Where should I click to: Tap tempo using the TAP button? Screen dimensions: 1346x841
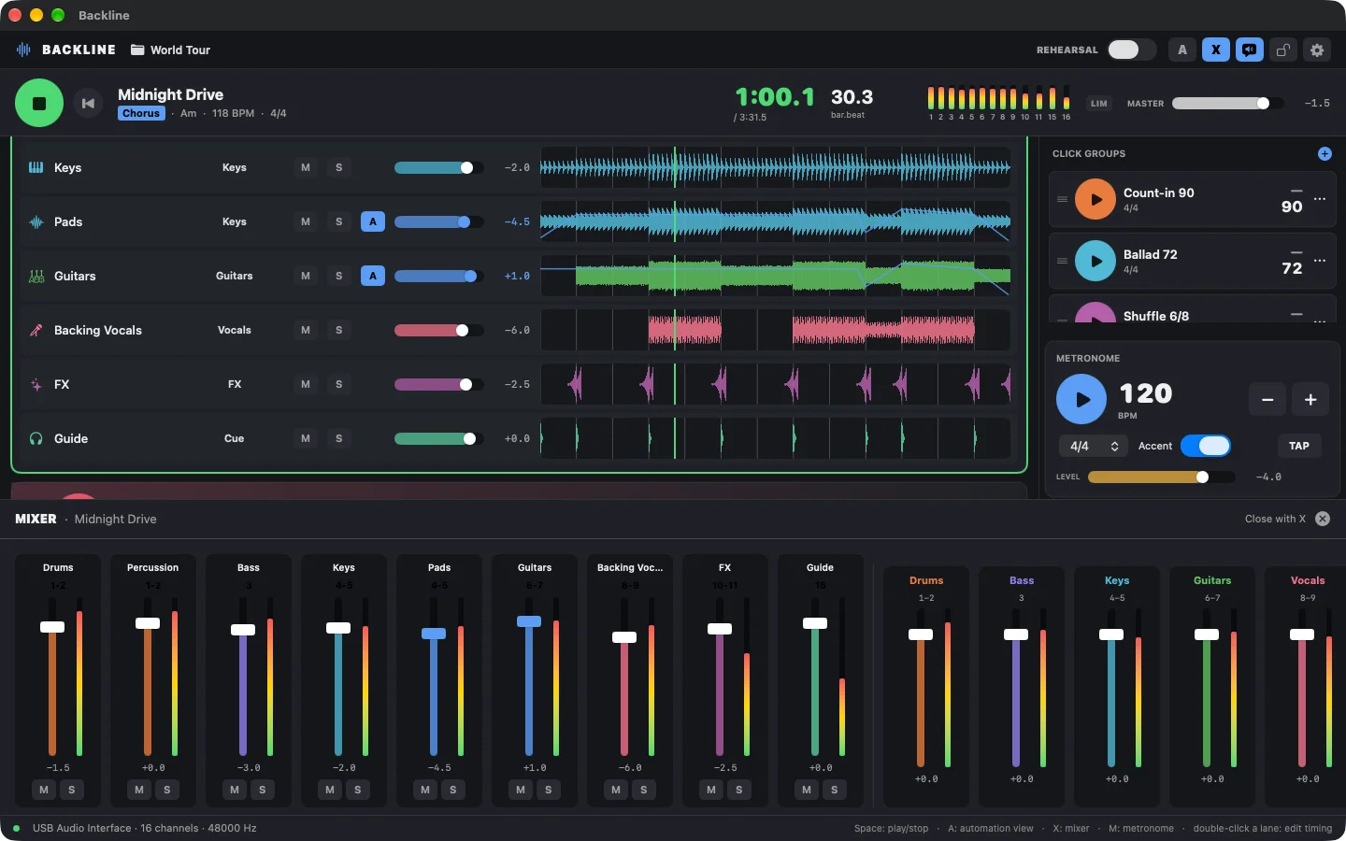click(1299, 447)
